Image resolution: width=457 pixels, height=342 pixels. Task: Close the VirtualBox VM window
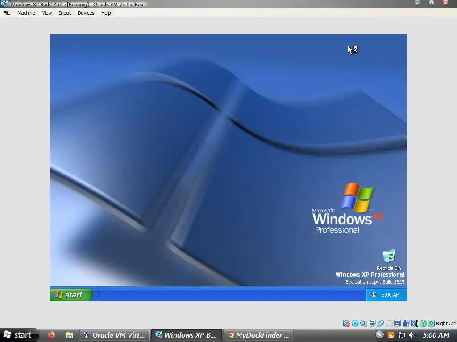(x=445, y=3)
